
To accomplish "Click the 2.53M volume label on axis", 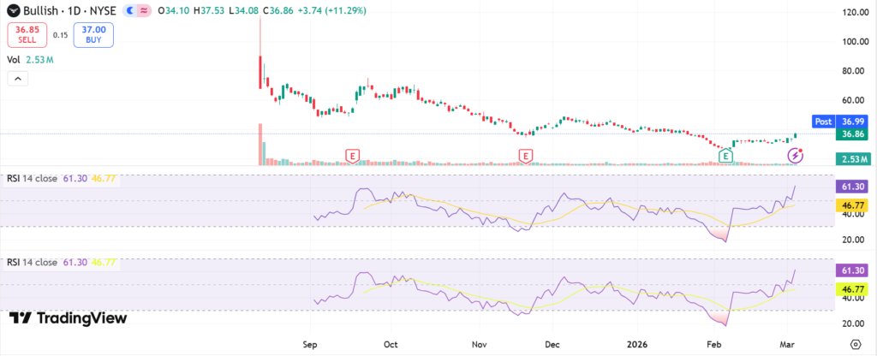I will pos(851,159).
